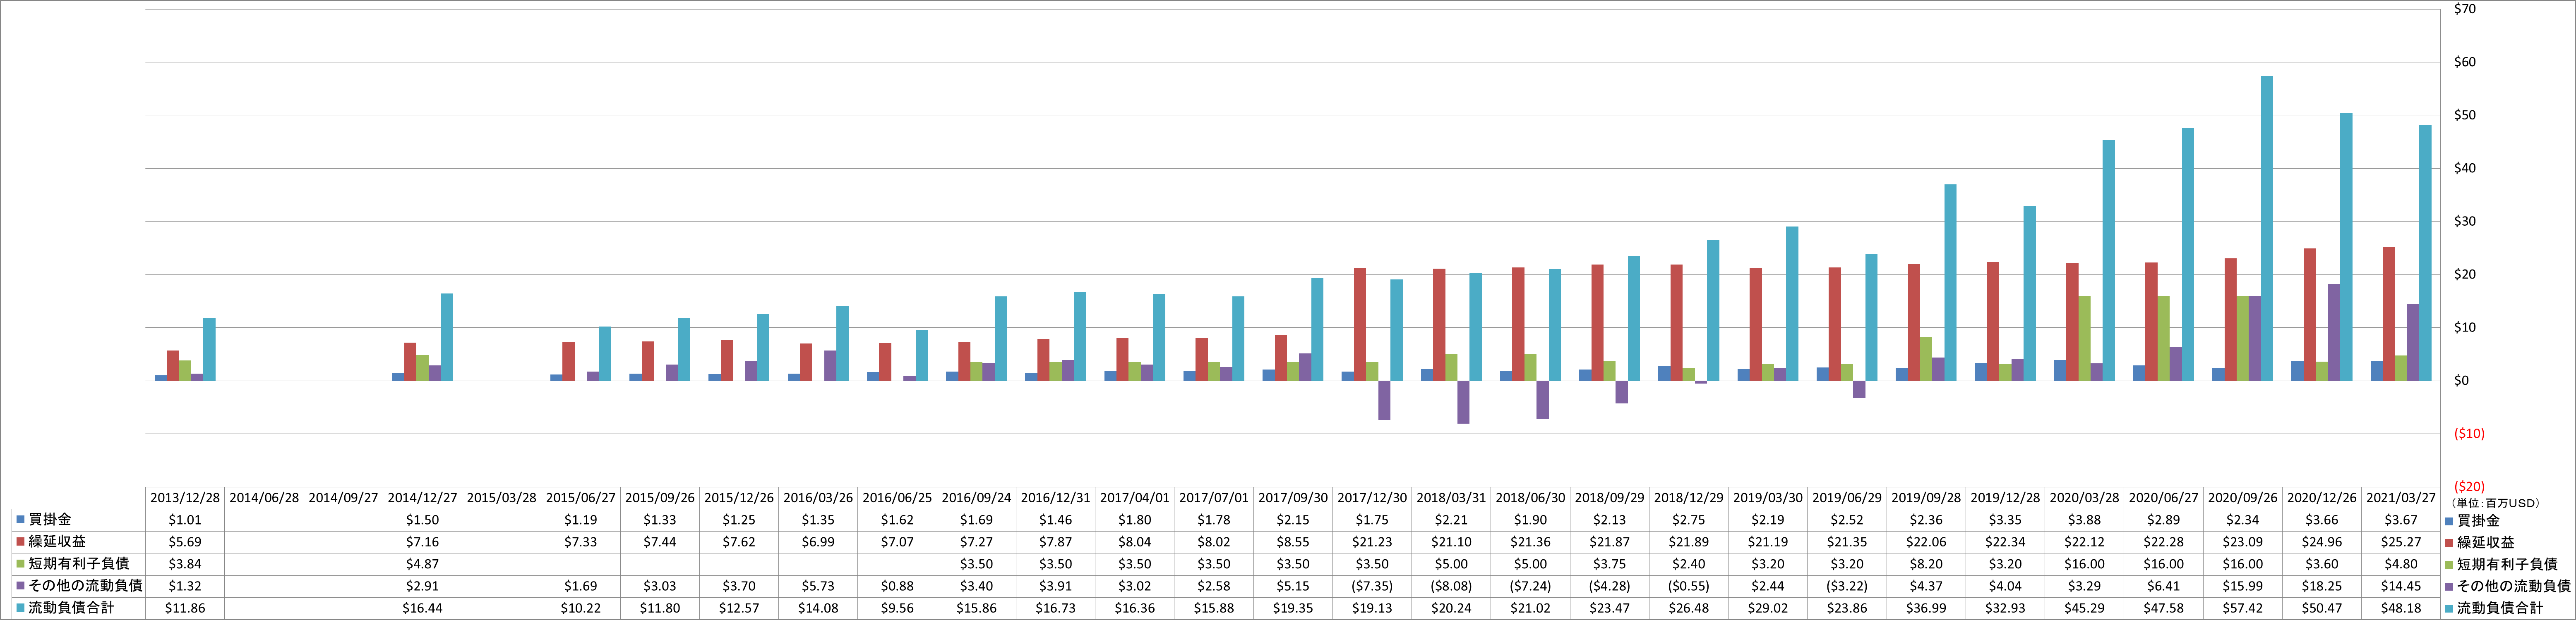Screen dimensions: 2576x620
Task: Select the $18.25 other liabilities cell
Action: click(2322, 586)
